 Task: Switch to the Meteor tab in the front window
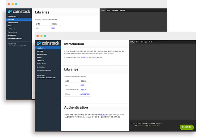[152, 42]
